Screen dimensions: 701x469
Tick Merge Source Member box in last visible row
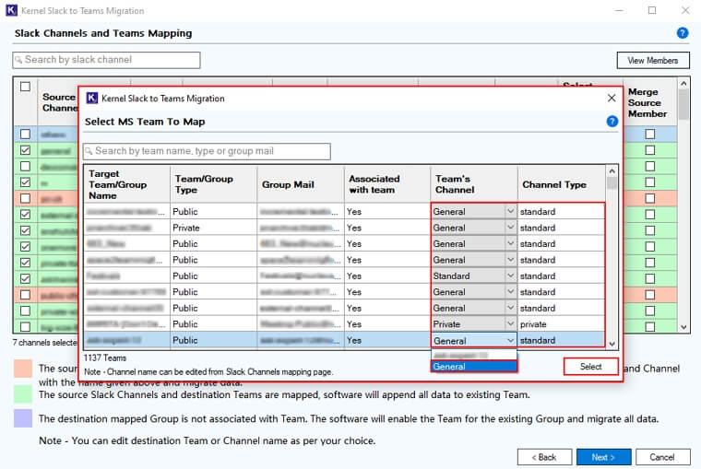pyautogui.click(x=650, y=327)
